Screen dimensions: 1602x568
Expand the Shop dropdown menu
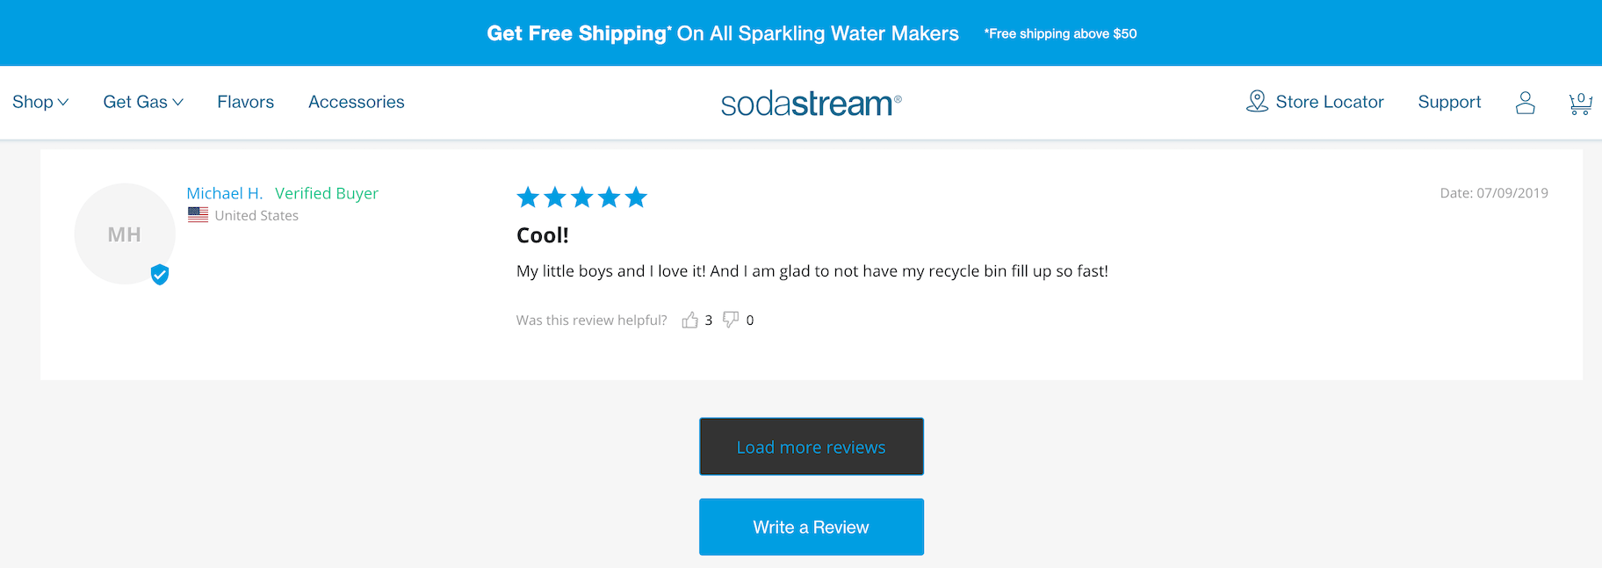pyautogui.click(x=40, y=102)
